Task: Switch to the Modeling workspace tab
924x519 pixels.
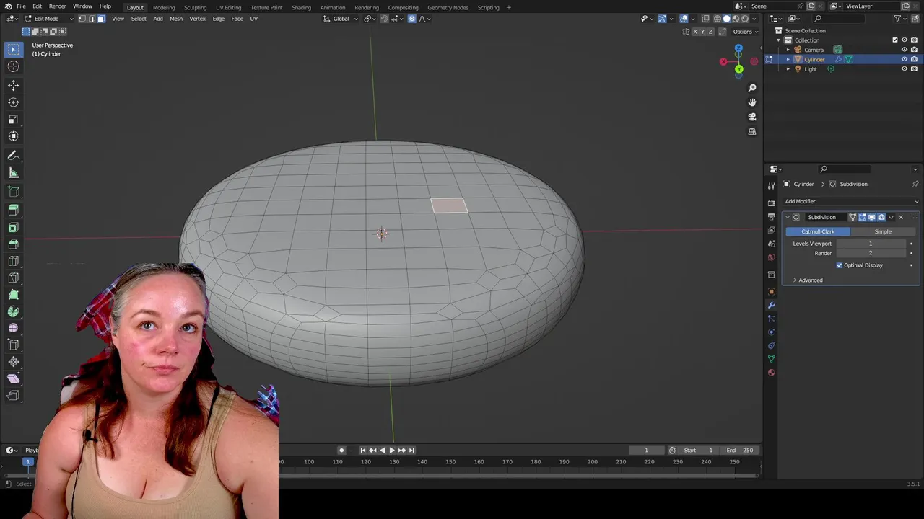Action: tap(164, 7)
